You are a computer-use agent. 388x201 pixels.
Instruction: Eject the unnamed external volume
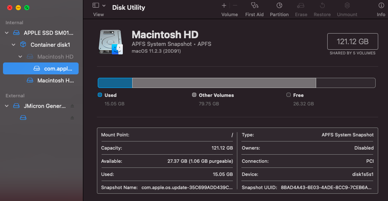[x=72, y=118]
